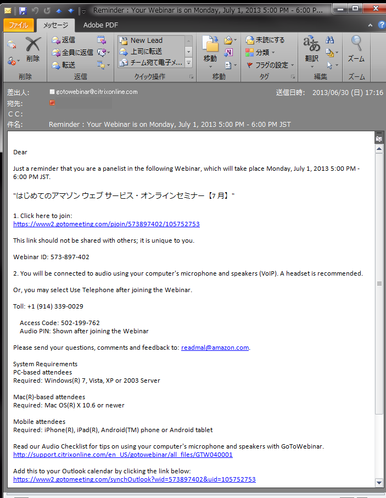Click the red recipient presence indicator

click(x=52, y=103)
